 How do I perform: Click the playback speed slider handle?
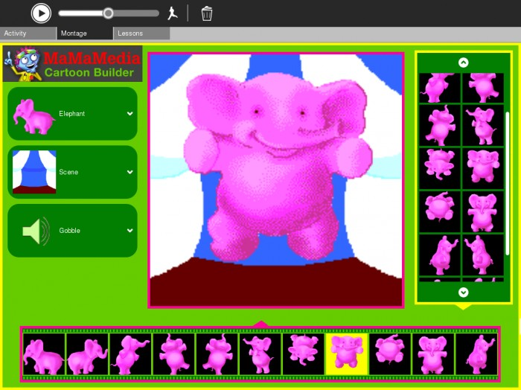point(109,13)
